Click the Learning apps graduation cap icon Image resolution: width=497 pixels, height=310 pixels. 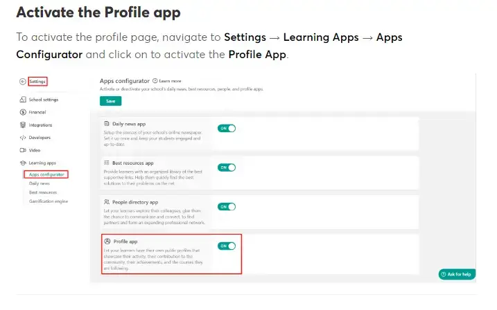(22, 163)
